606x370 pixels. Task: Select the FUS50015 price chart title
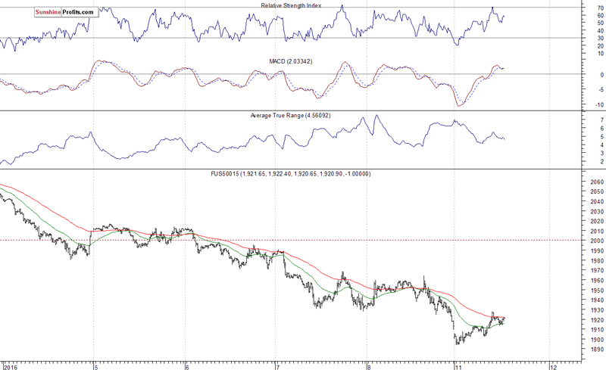(290, 174)
